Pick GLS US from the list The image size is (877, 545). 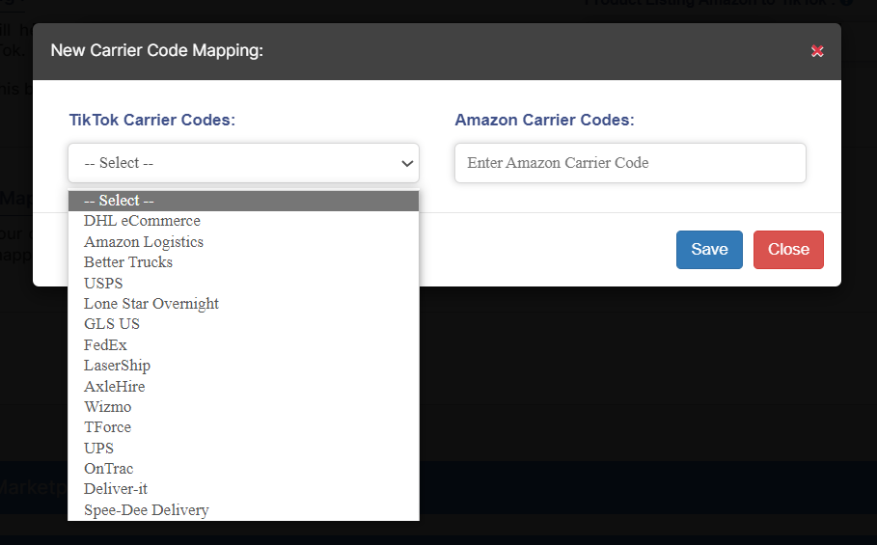(112, 324)
